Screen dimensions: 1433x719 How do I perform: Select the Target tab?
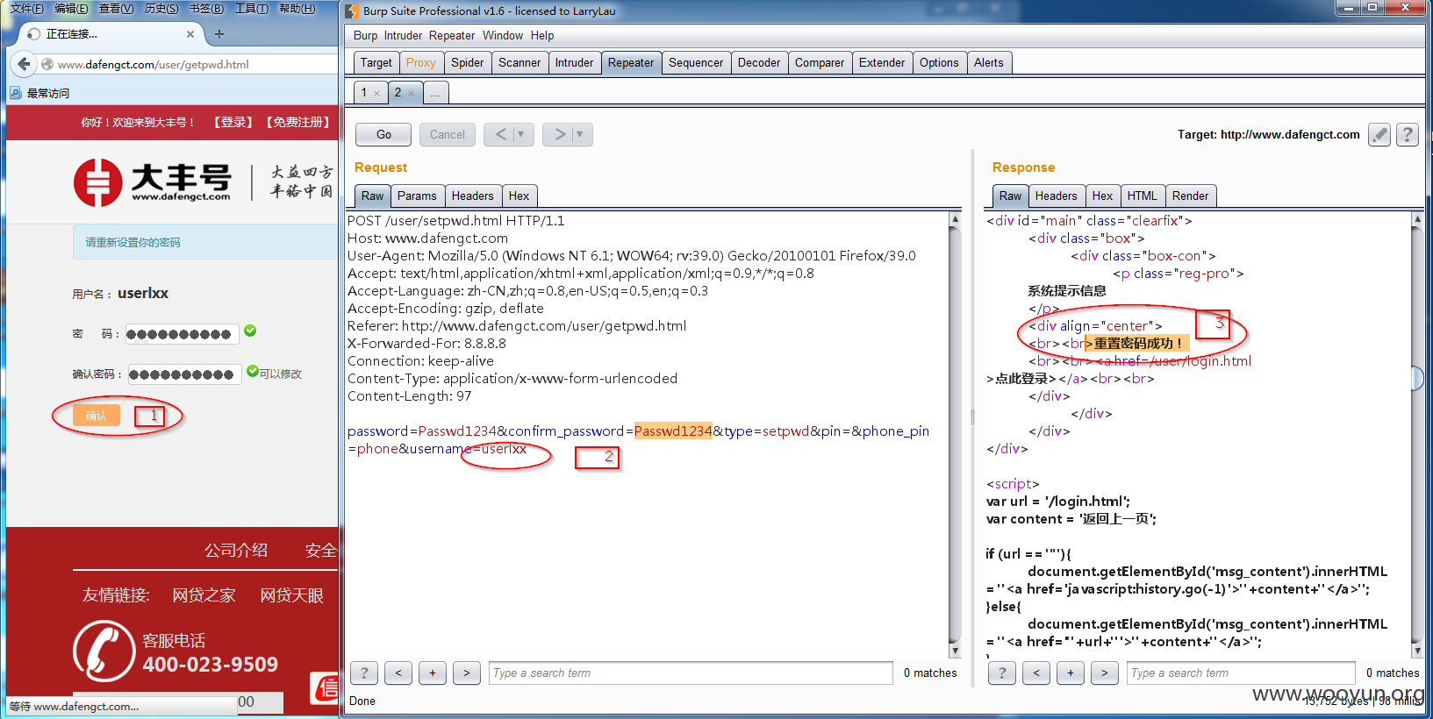tap(376, 62)
